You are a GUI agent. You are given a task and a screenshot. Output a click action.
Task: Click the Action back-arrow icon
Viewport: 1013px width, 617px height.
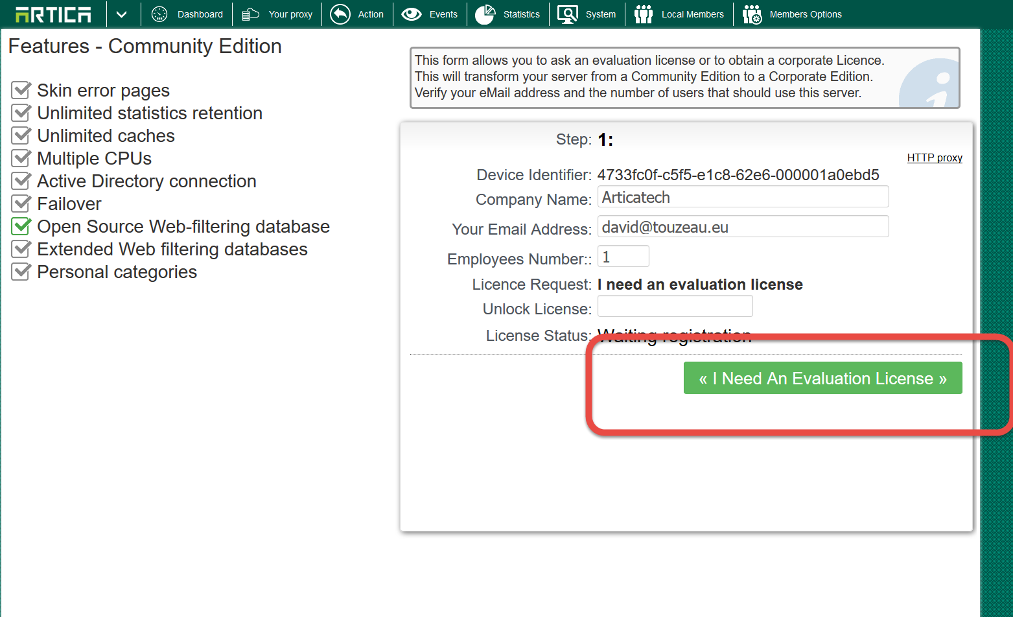point(340,14)
